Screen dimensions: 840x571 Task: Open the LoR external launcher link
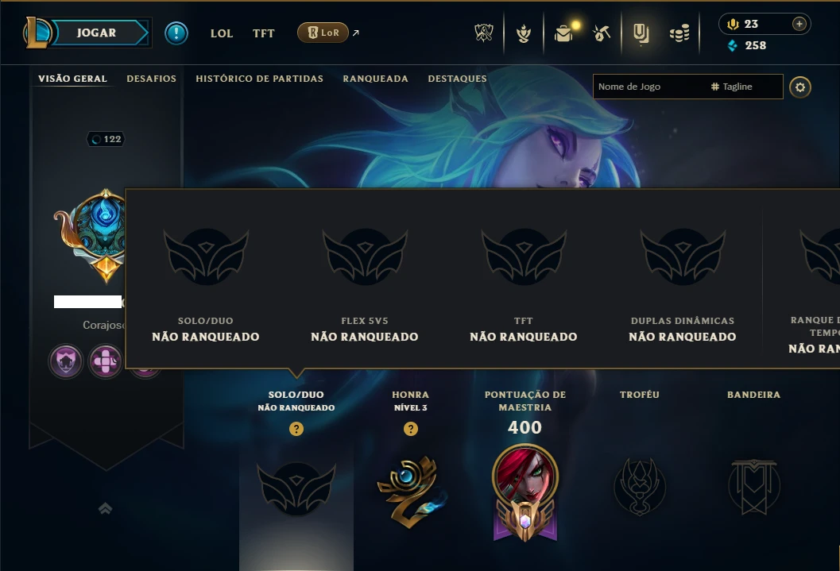(328, 33)
